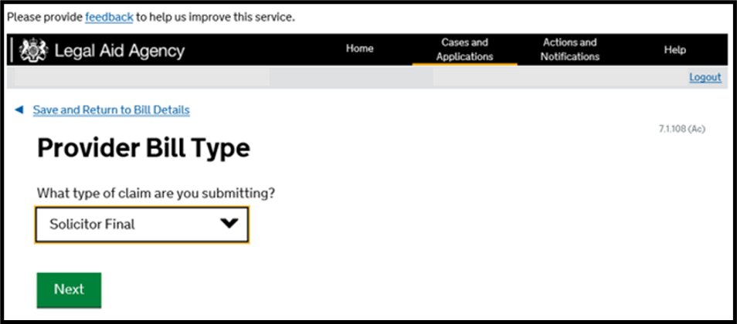Click the 'Please provide' text before feedback
The height and width of the screenshot is (324, 737).
pyautogui.click(x=43, y=17)
